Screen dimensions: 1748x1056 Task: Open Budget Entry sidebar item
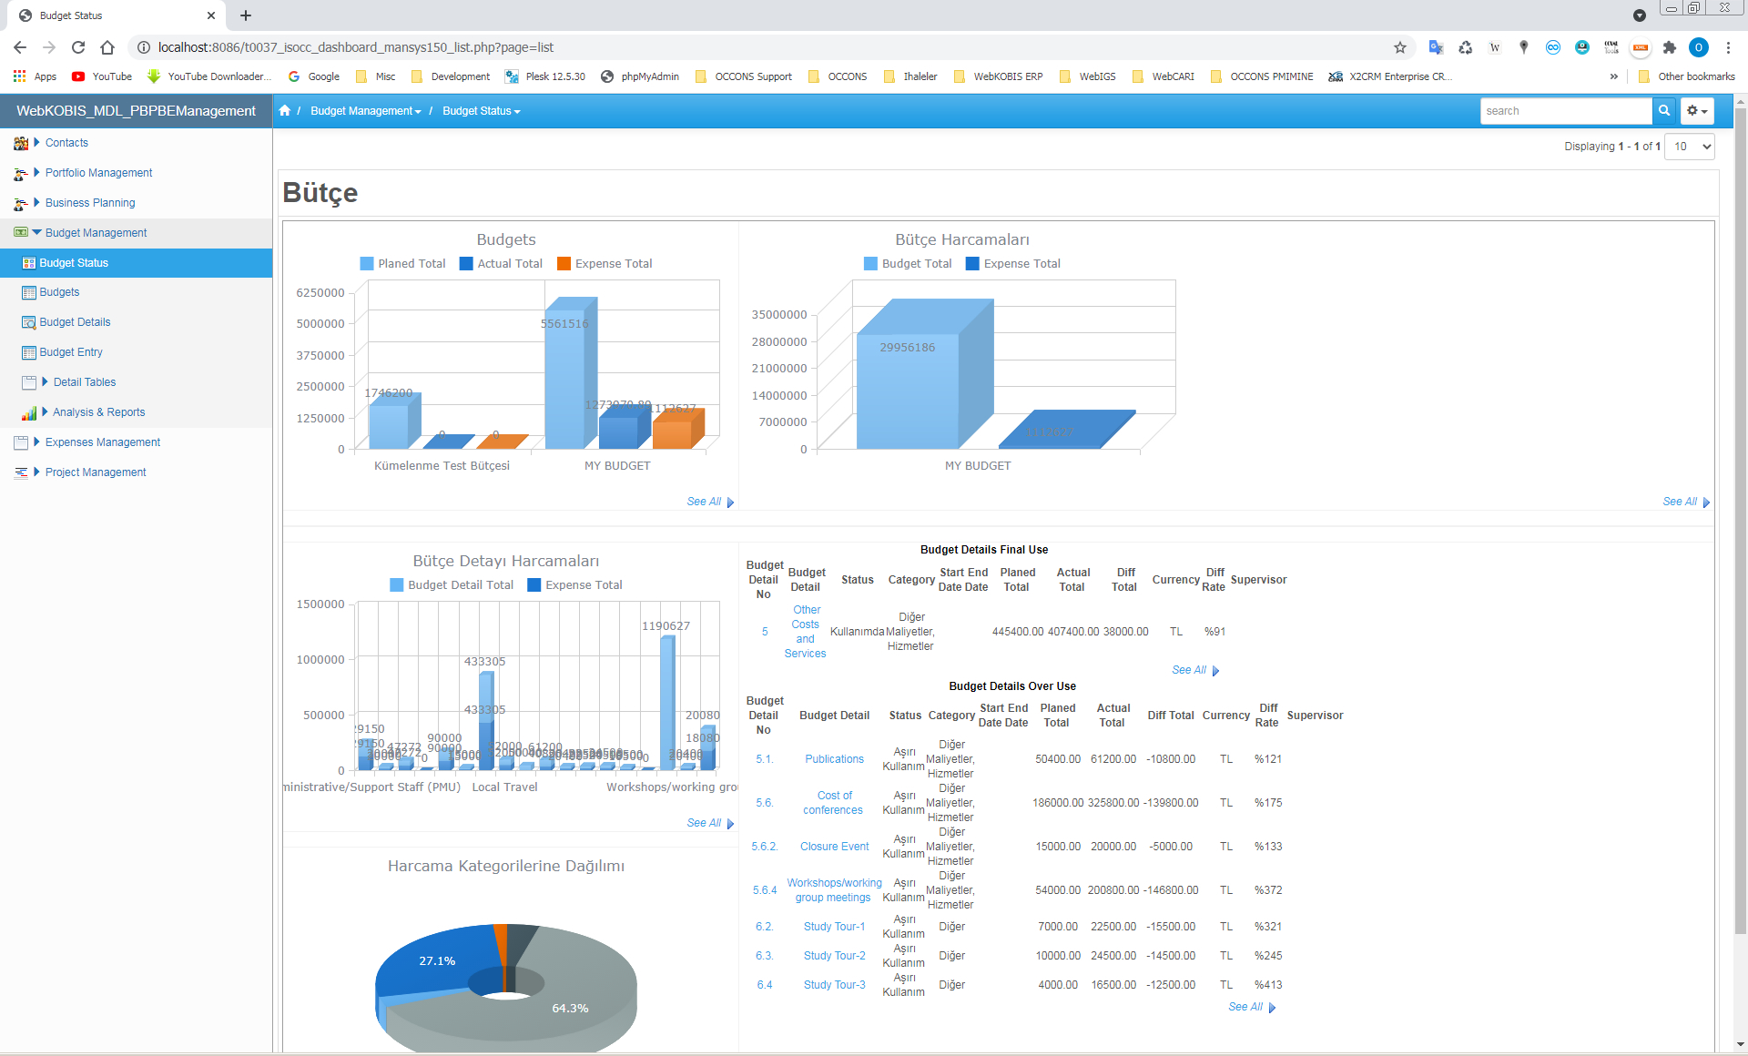(71, 352)
